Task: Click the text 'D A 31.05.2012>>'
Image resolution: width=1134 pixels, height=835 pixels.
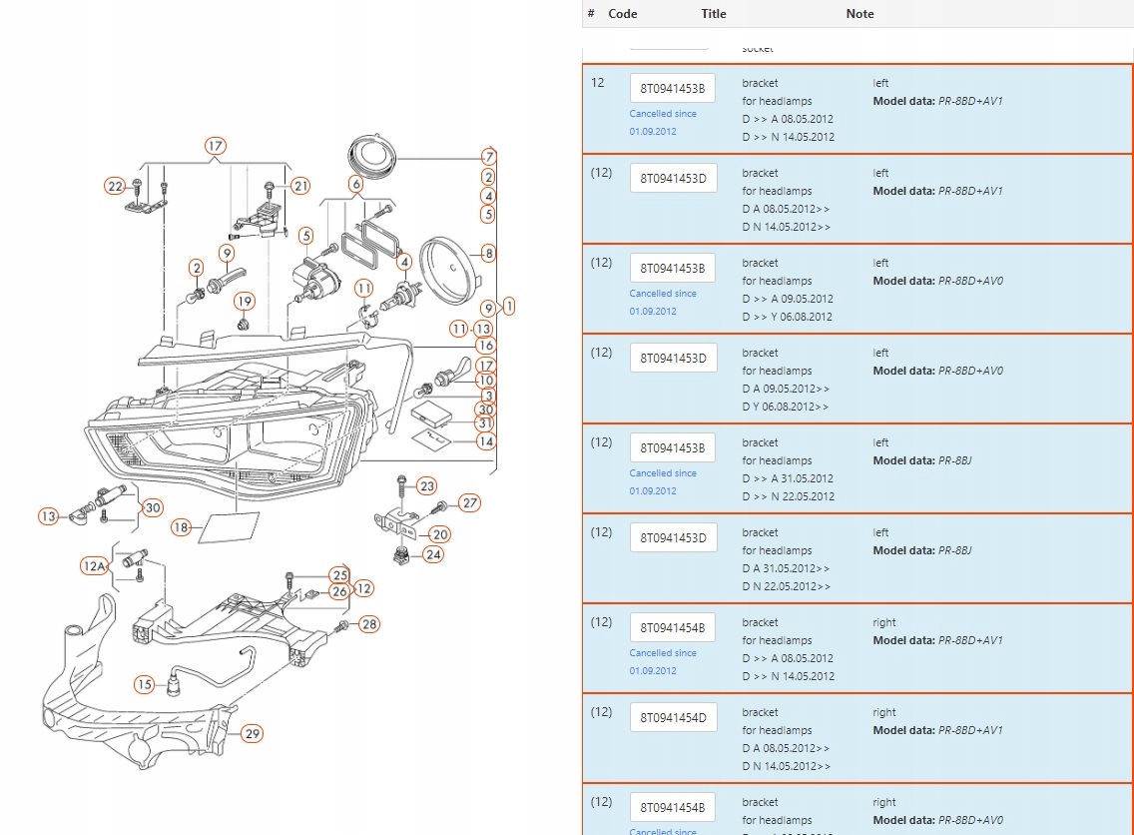Action: coord(786,568)
